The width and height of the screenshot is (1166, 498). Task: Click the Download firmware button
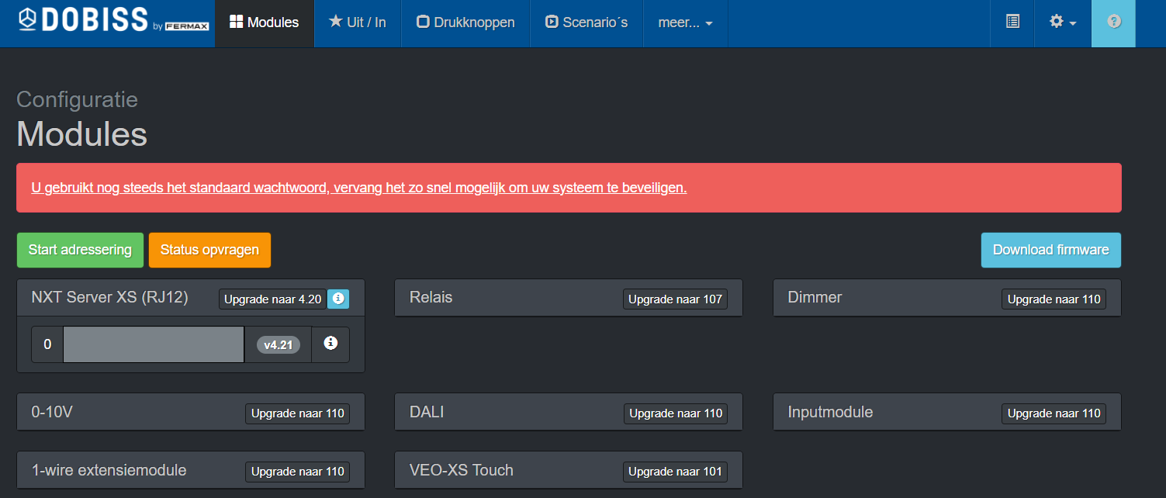1050,250
